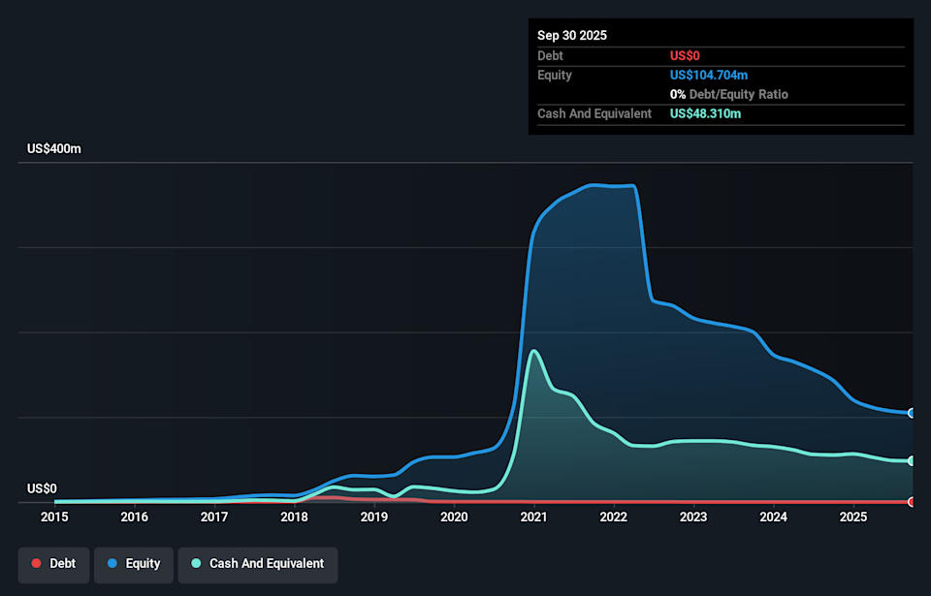Toggle the Debt series legend button
The height and width of the screenshot is (596, 931).
click(53, 565)
